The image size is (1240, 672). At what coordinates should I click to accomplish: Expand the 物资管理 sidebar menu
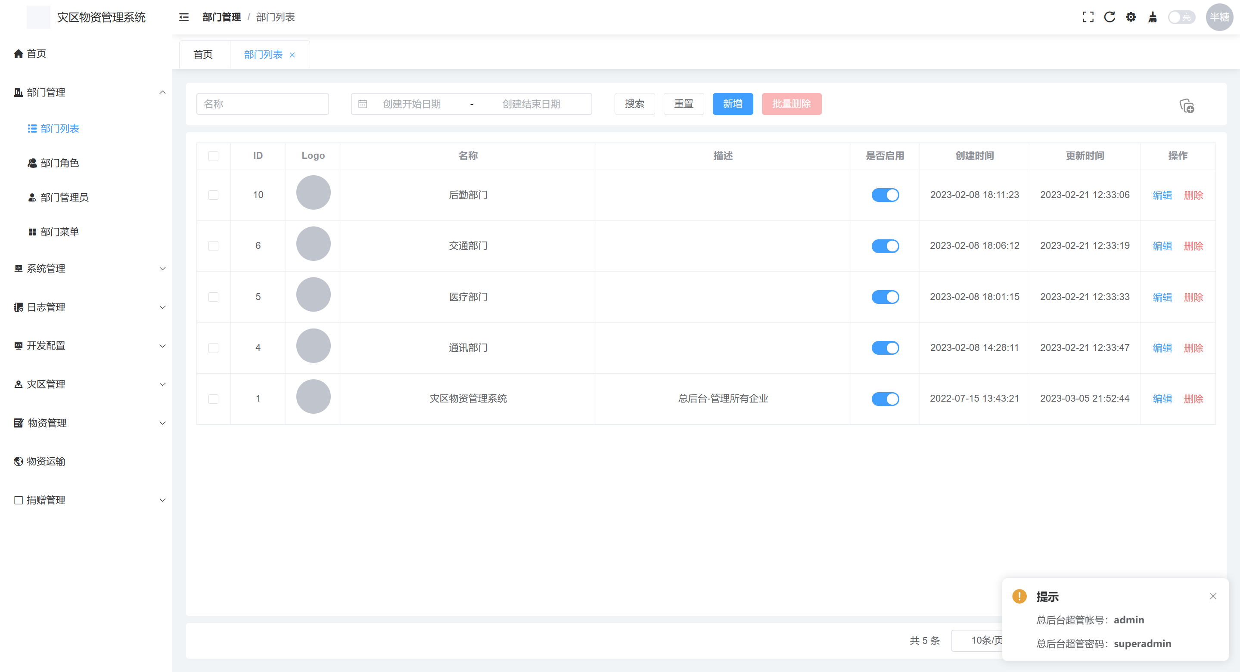pos(86,423)
